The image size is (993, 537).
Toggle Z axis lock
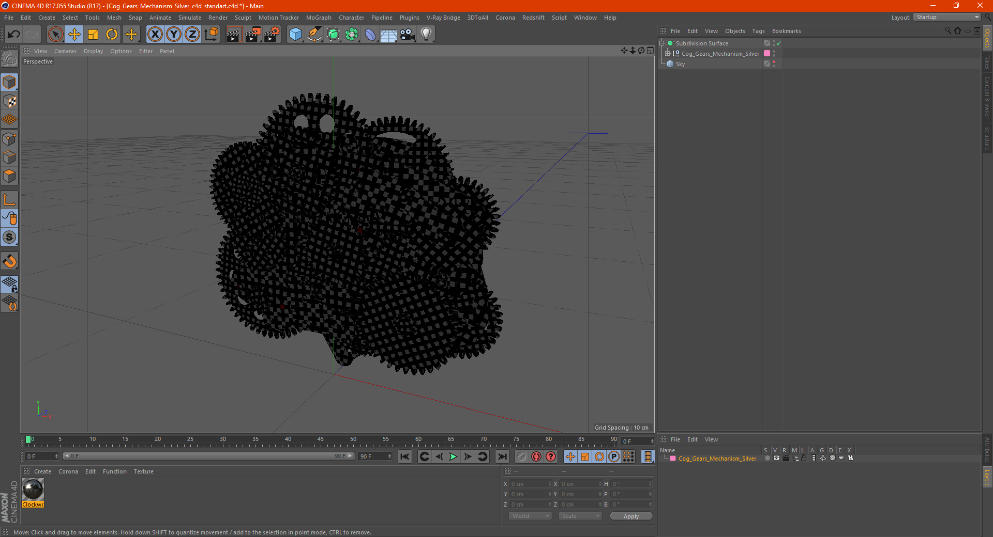tap(192, 35)
